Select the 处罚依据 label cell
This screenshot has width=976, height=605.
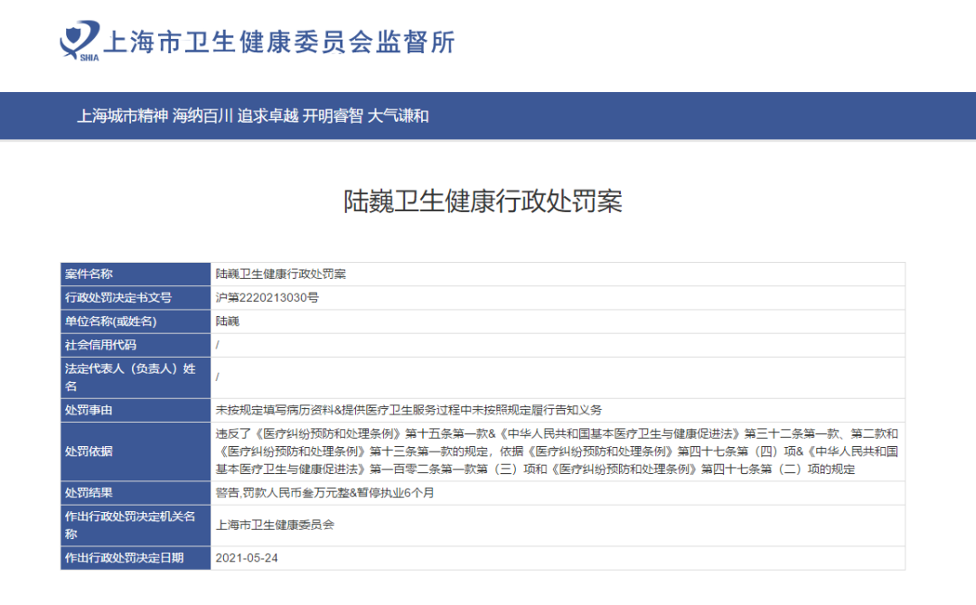pos(136,451)
